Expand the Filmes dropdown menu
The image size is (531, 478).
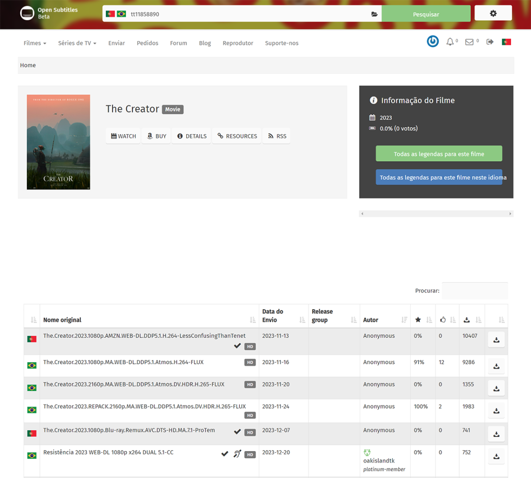(35, 43)
